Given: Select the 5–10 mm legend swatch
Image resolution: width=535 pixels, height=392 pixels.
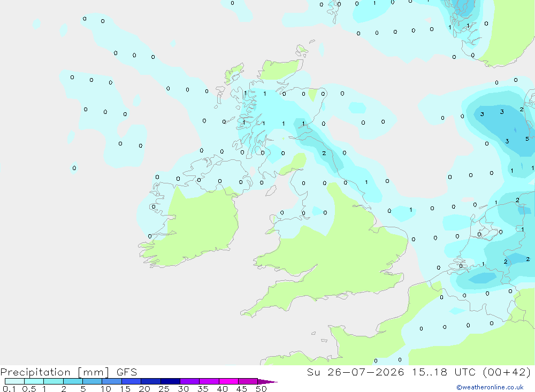Looking at the screenshot, I should 93,381.
